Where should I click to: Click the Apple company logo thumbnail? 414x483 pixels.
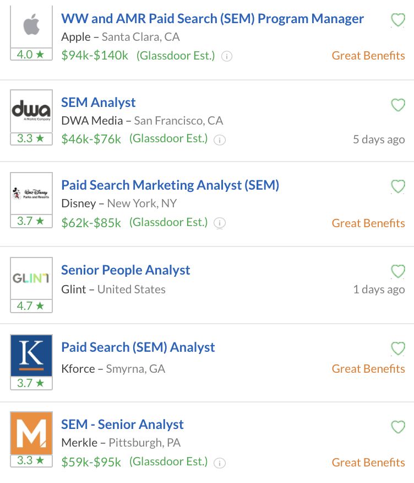click(x=31, y=26)
